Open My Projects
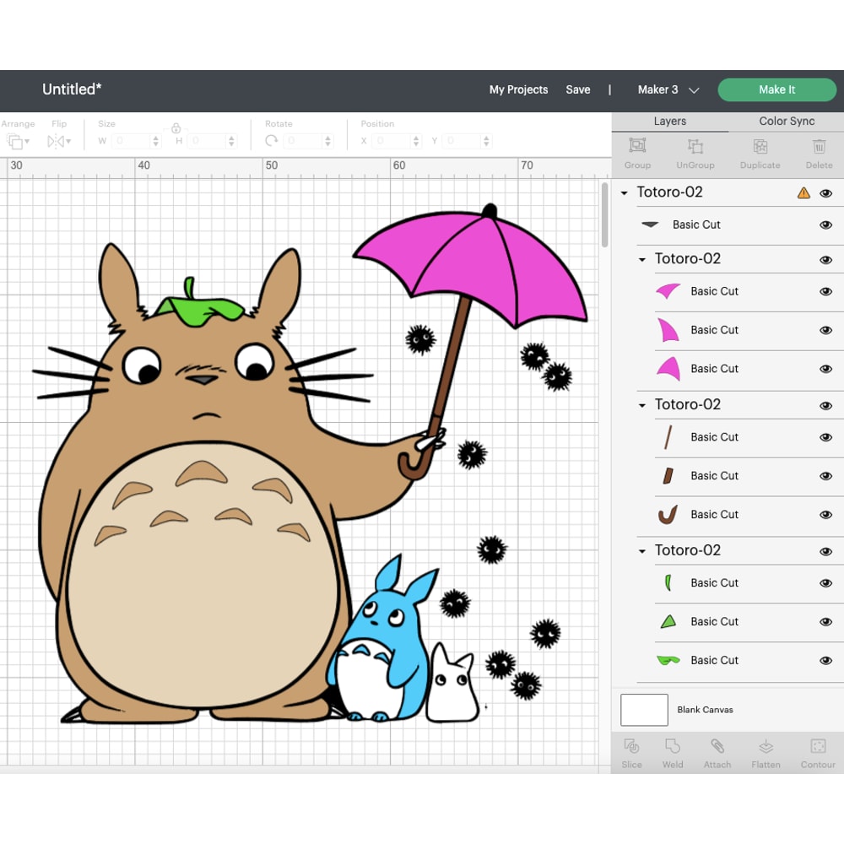The height and width of the screenshot is (844, 844). [518, 89]
